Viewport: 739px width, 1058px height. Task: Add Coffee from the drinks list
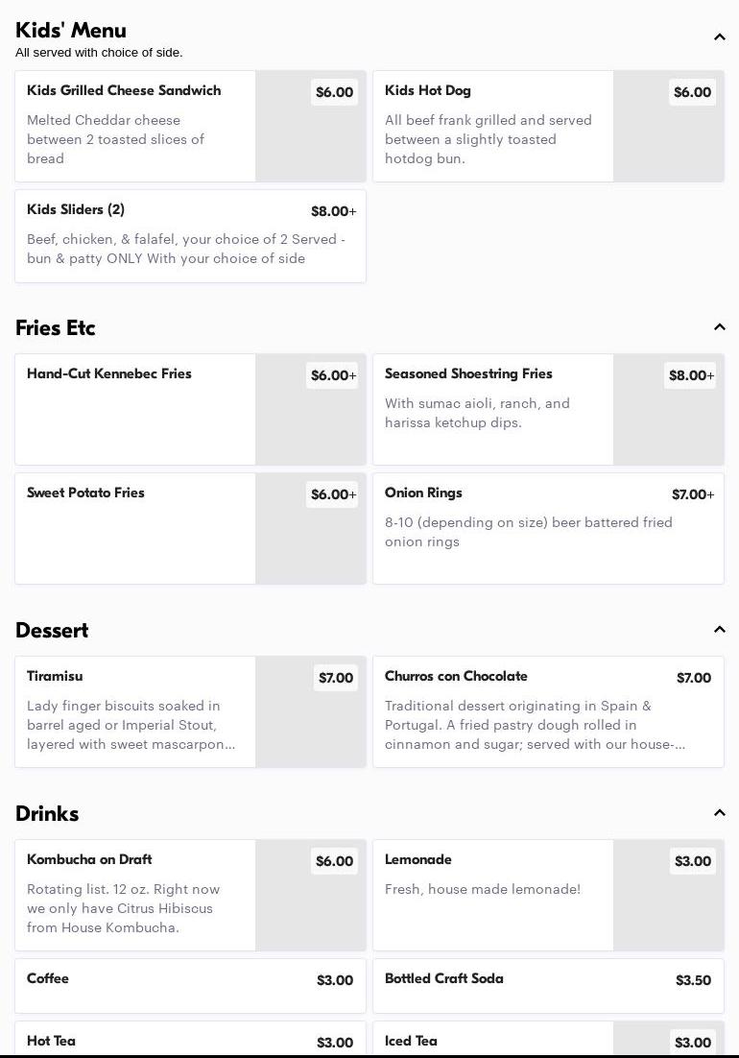[x=190, y=985]
